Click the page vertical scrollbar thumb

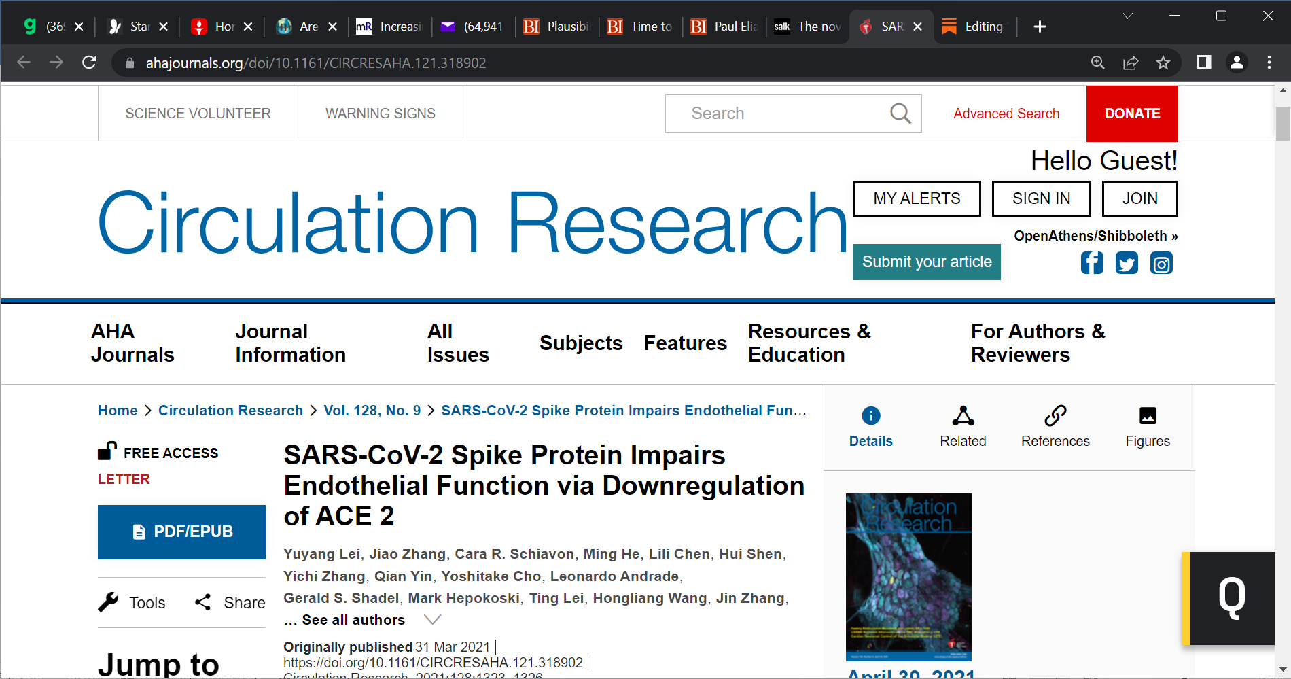pos(1283,123)
